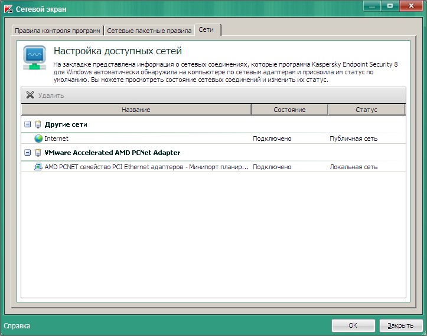The width and height of the screenshot is (427, 336).
Task: Click the Локальная сеть status cell
Action: point(354,167)
